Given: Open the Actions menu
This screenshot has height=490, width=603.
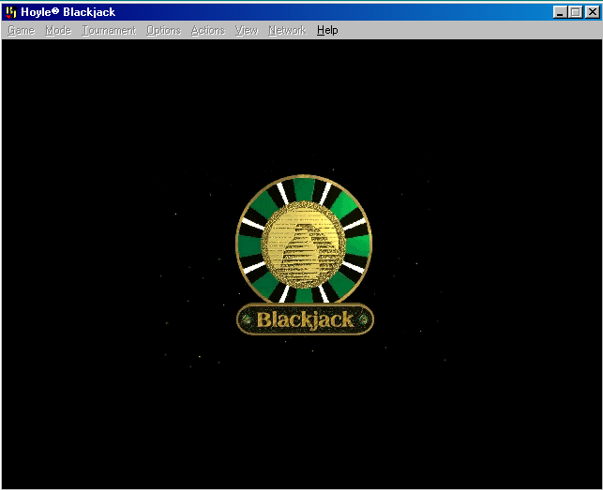Looking at the screenshot, I should [208, 30].
